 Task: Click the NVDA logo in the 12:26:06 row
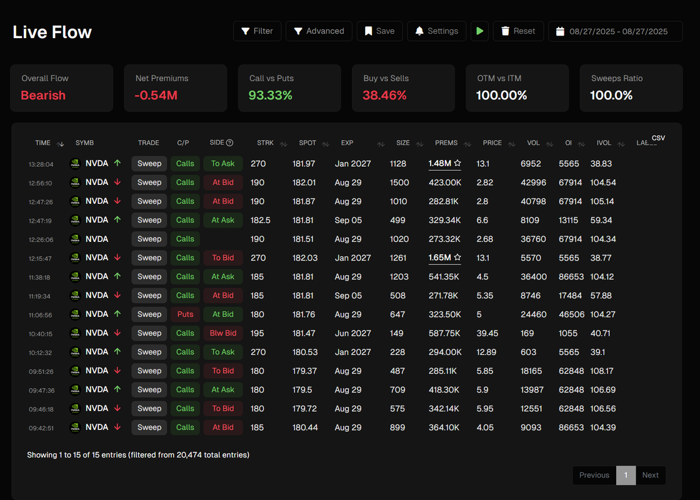[x=75, y=239]
